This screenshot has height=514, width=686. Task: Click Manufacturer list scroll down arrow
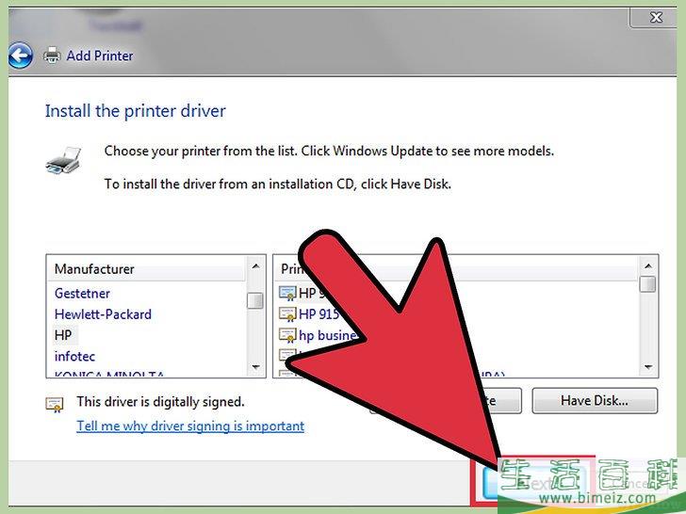tap(256, 367)
